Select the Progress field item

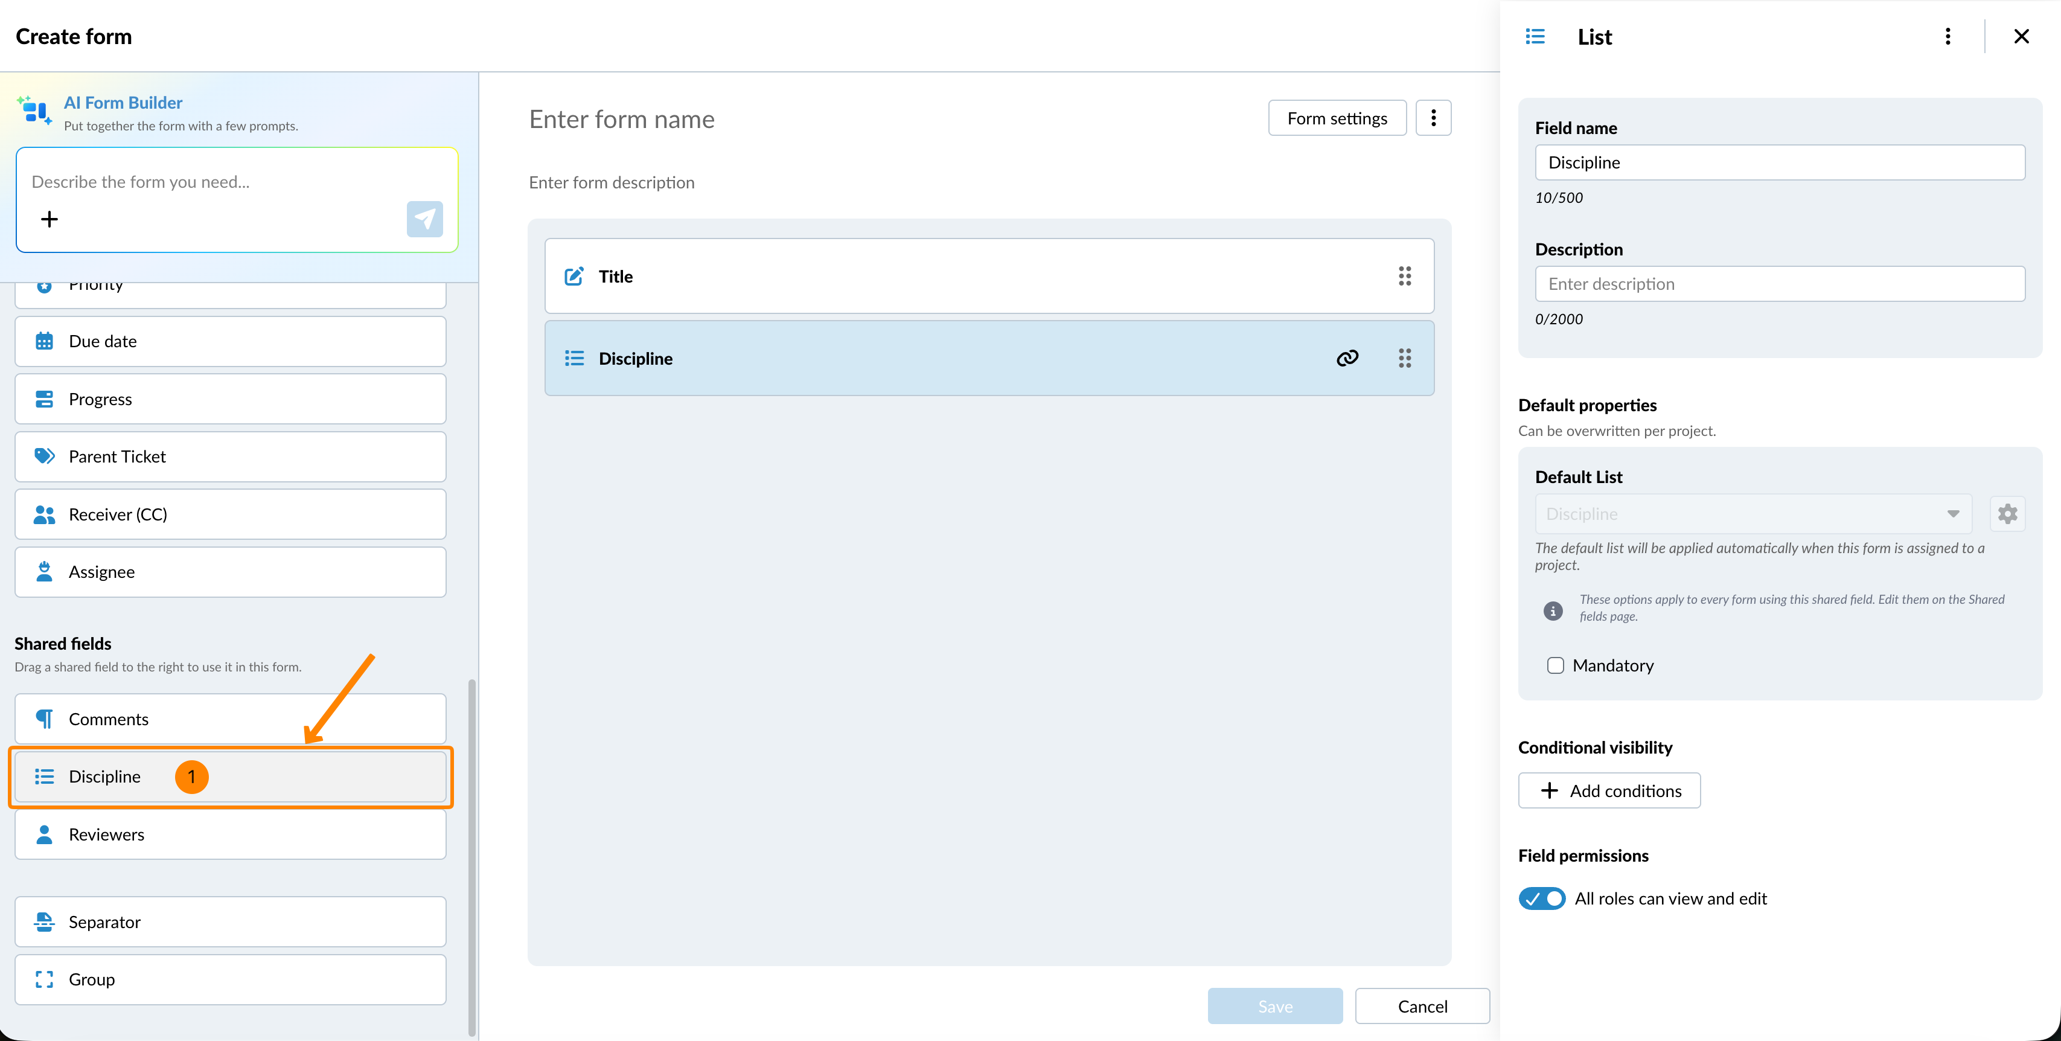(231, 399)
